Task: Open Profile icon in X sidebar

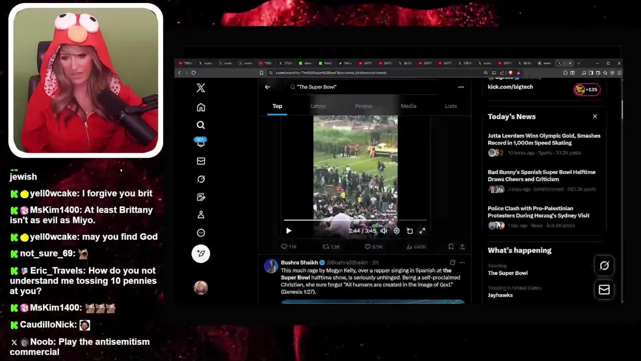Action: 201,215
